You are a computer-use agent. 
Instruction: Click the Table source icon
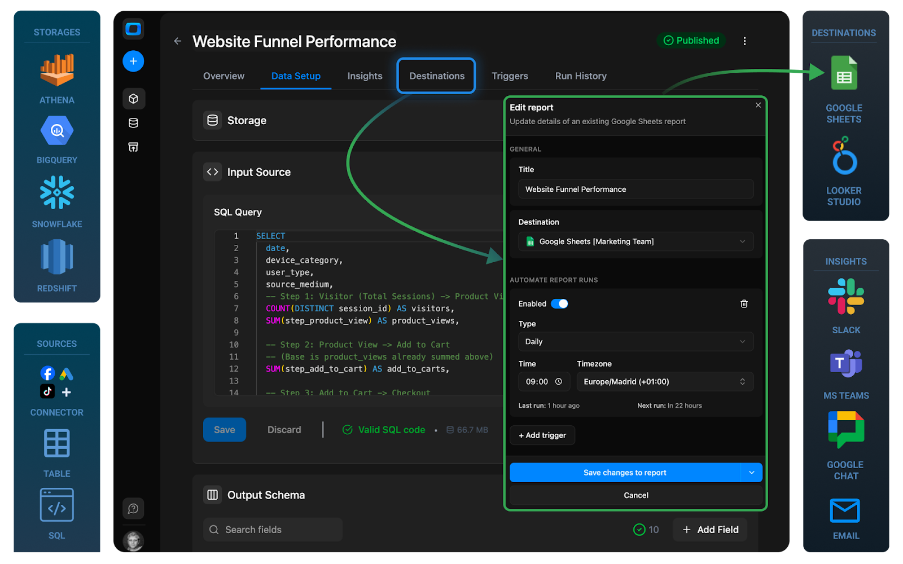point(56,443)
